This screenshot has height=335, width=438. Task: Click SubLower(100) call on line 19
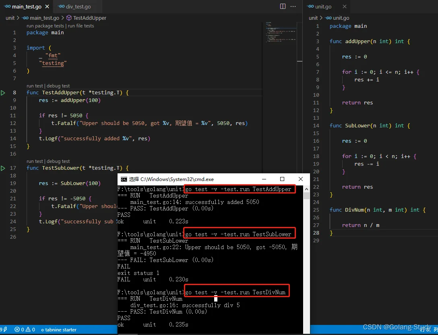81,183
